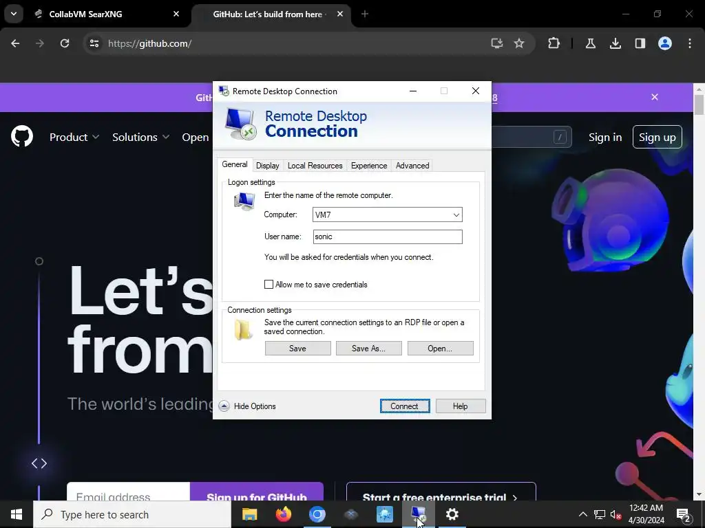Viewport: 705px width, 528px height.
Task: Click the Open... button
Action: point(440,348)
